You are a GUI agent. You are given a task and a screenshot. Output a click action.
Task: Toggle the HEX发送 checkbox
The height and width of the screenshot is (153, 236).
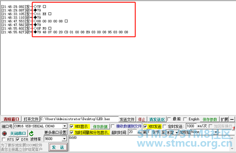tap(145, 126)
